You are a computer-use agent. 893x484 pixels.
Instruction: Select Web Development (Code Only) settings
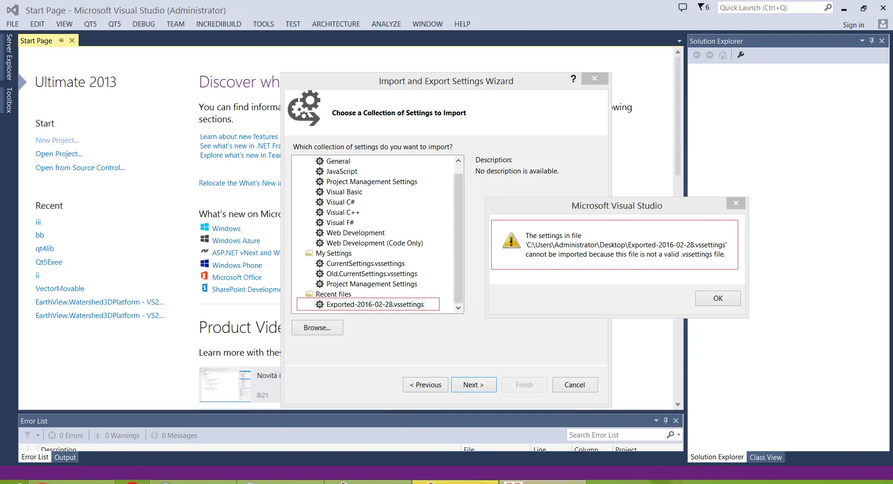tap(374, 243)
